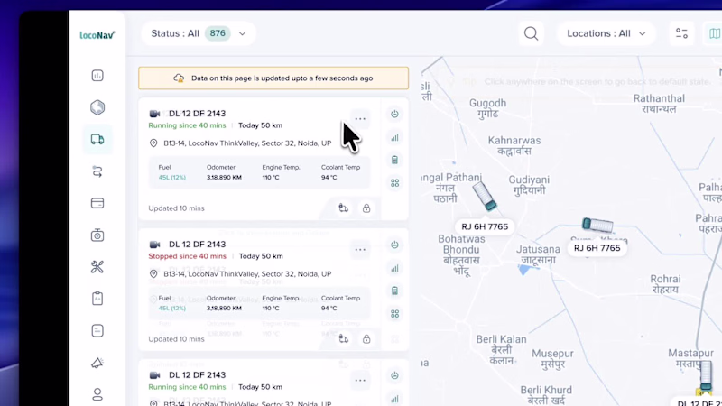
Task: Click 'Running since 40 mins' in first card
Action: pos(187,125)
